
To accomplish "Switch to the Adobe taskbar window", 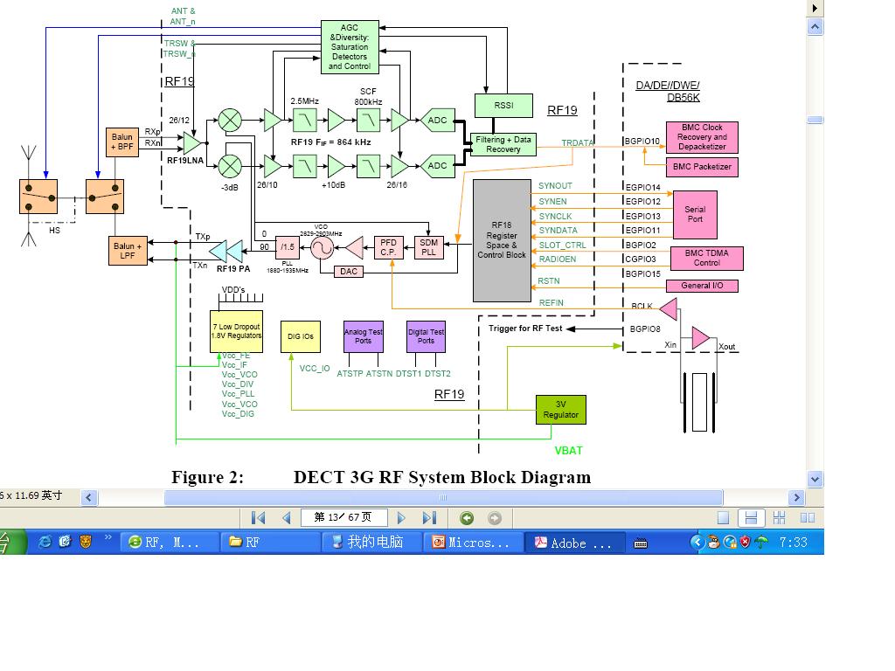I will click(574, 542).
